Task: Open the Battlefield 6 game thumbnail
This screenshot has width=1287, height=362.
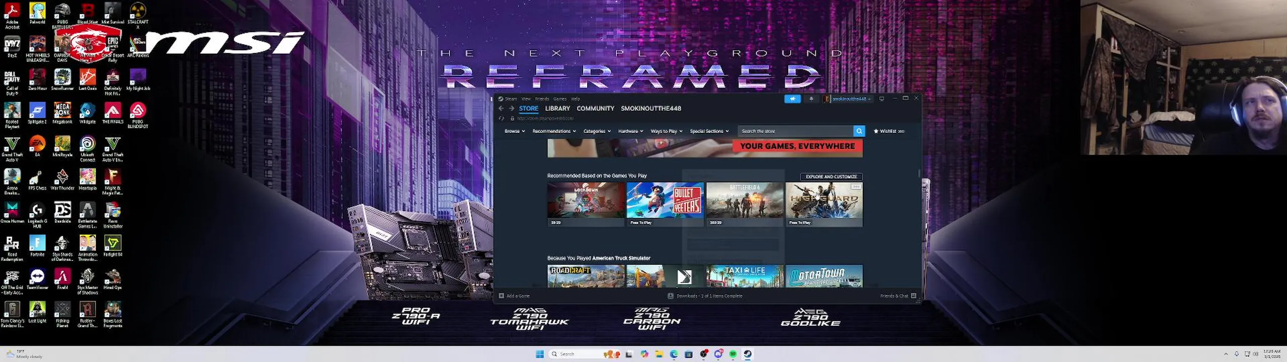Action: point(745,204)
